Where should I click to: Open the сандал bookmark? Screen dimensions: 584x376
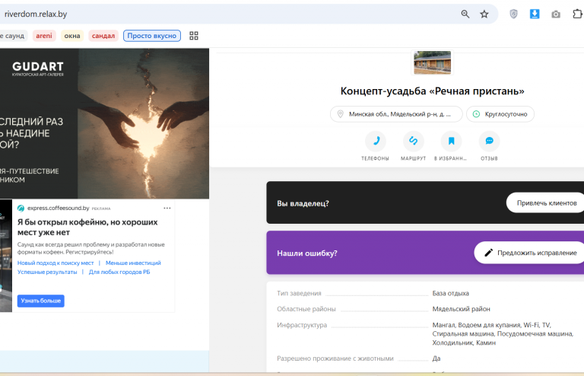pos(103,36)
